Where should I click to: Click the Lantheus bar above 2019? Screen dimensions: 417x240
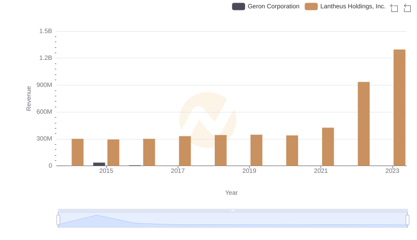point(256,150)
